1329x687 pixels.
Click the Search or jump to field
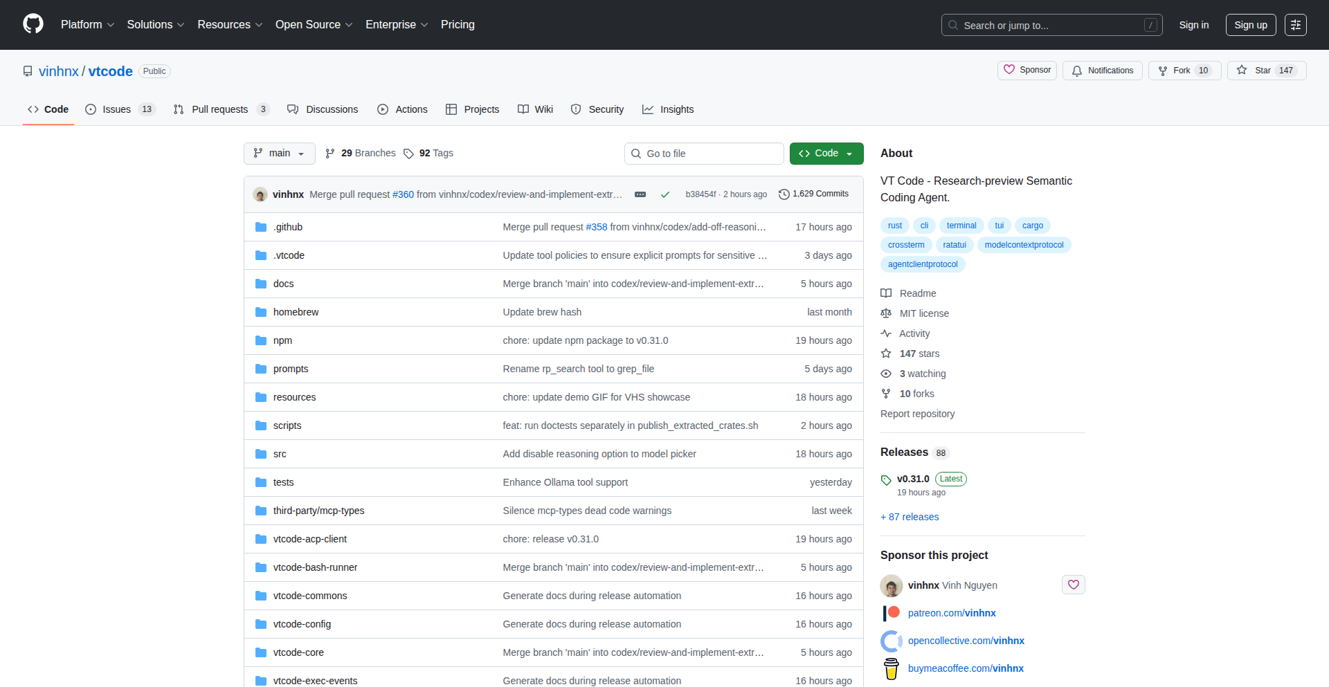pos(1051,25)
